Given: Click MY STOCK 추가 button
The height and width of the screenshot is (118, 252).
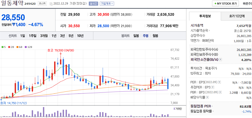Looking at the screenshot, I should click(x=226, y=3).
